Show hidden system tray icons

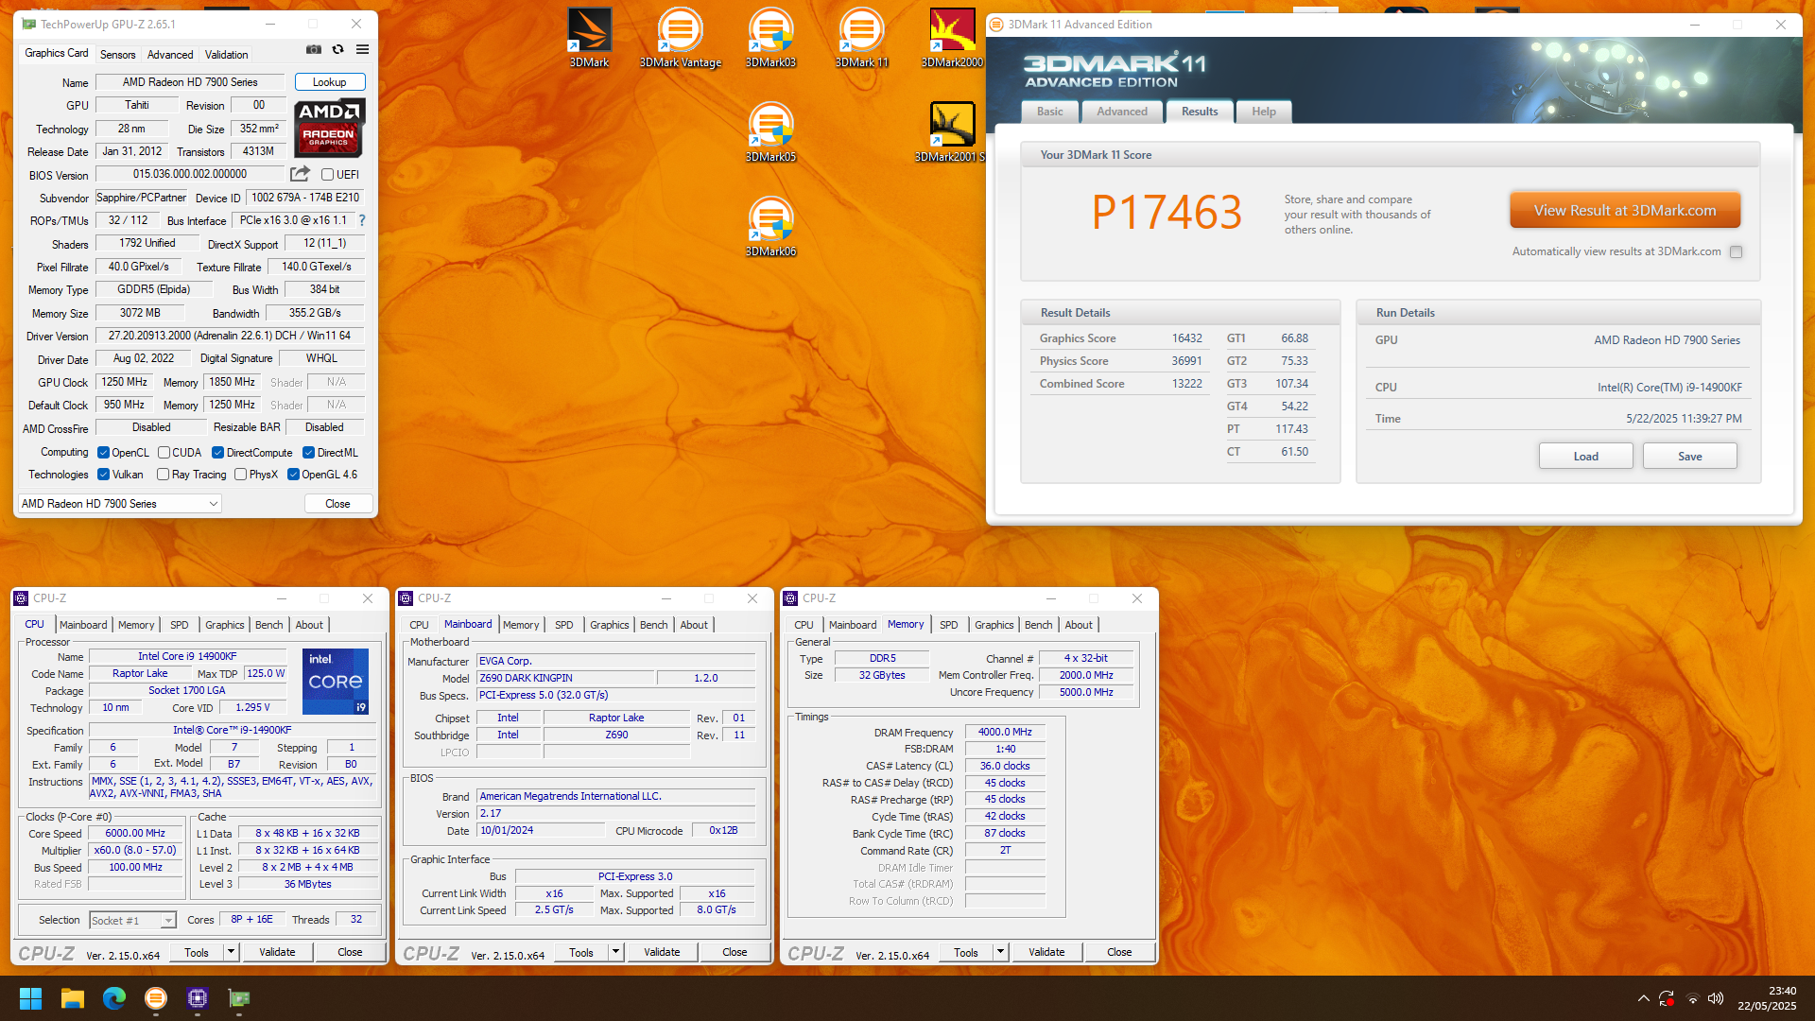click(x=1643, y=998)
